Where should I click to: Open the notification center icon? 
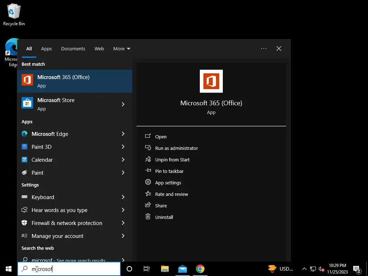pos(356,269)
